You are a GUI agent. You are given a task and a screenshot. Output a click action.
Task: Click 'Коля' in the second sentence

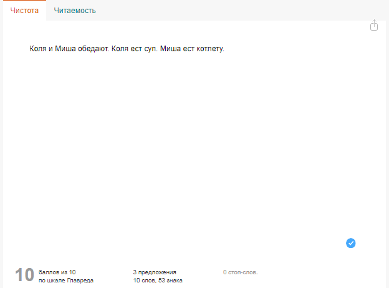[x=120, y=49]
